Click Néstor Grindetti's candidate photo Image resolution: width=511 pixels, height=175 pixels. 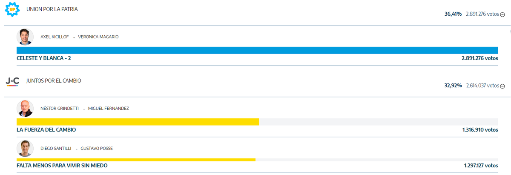click(25, 109)
